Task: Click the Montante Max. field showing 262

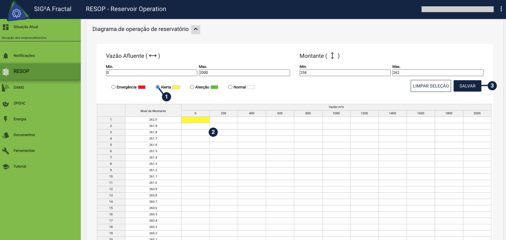Action: [x=438, y=73]
